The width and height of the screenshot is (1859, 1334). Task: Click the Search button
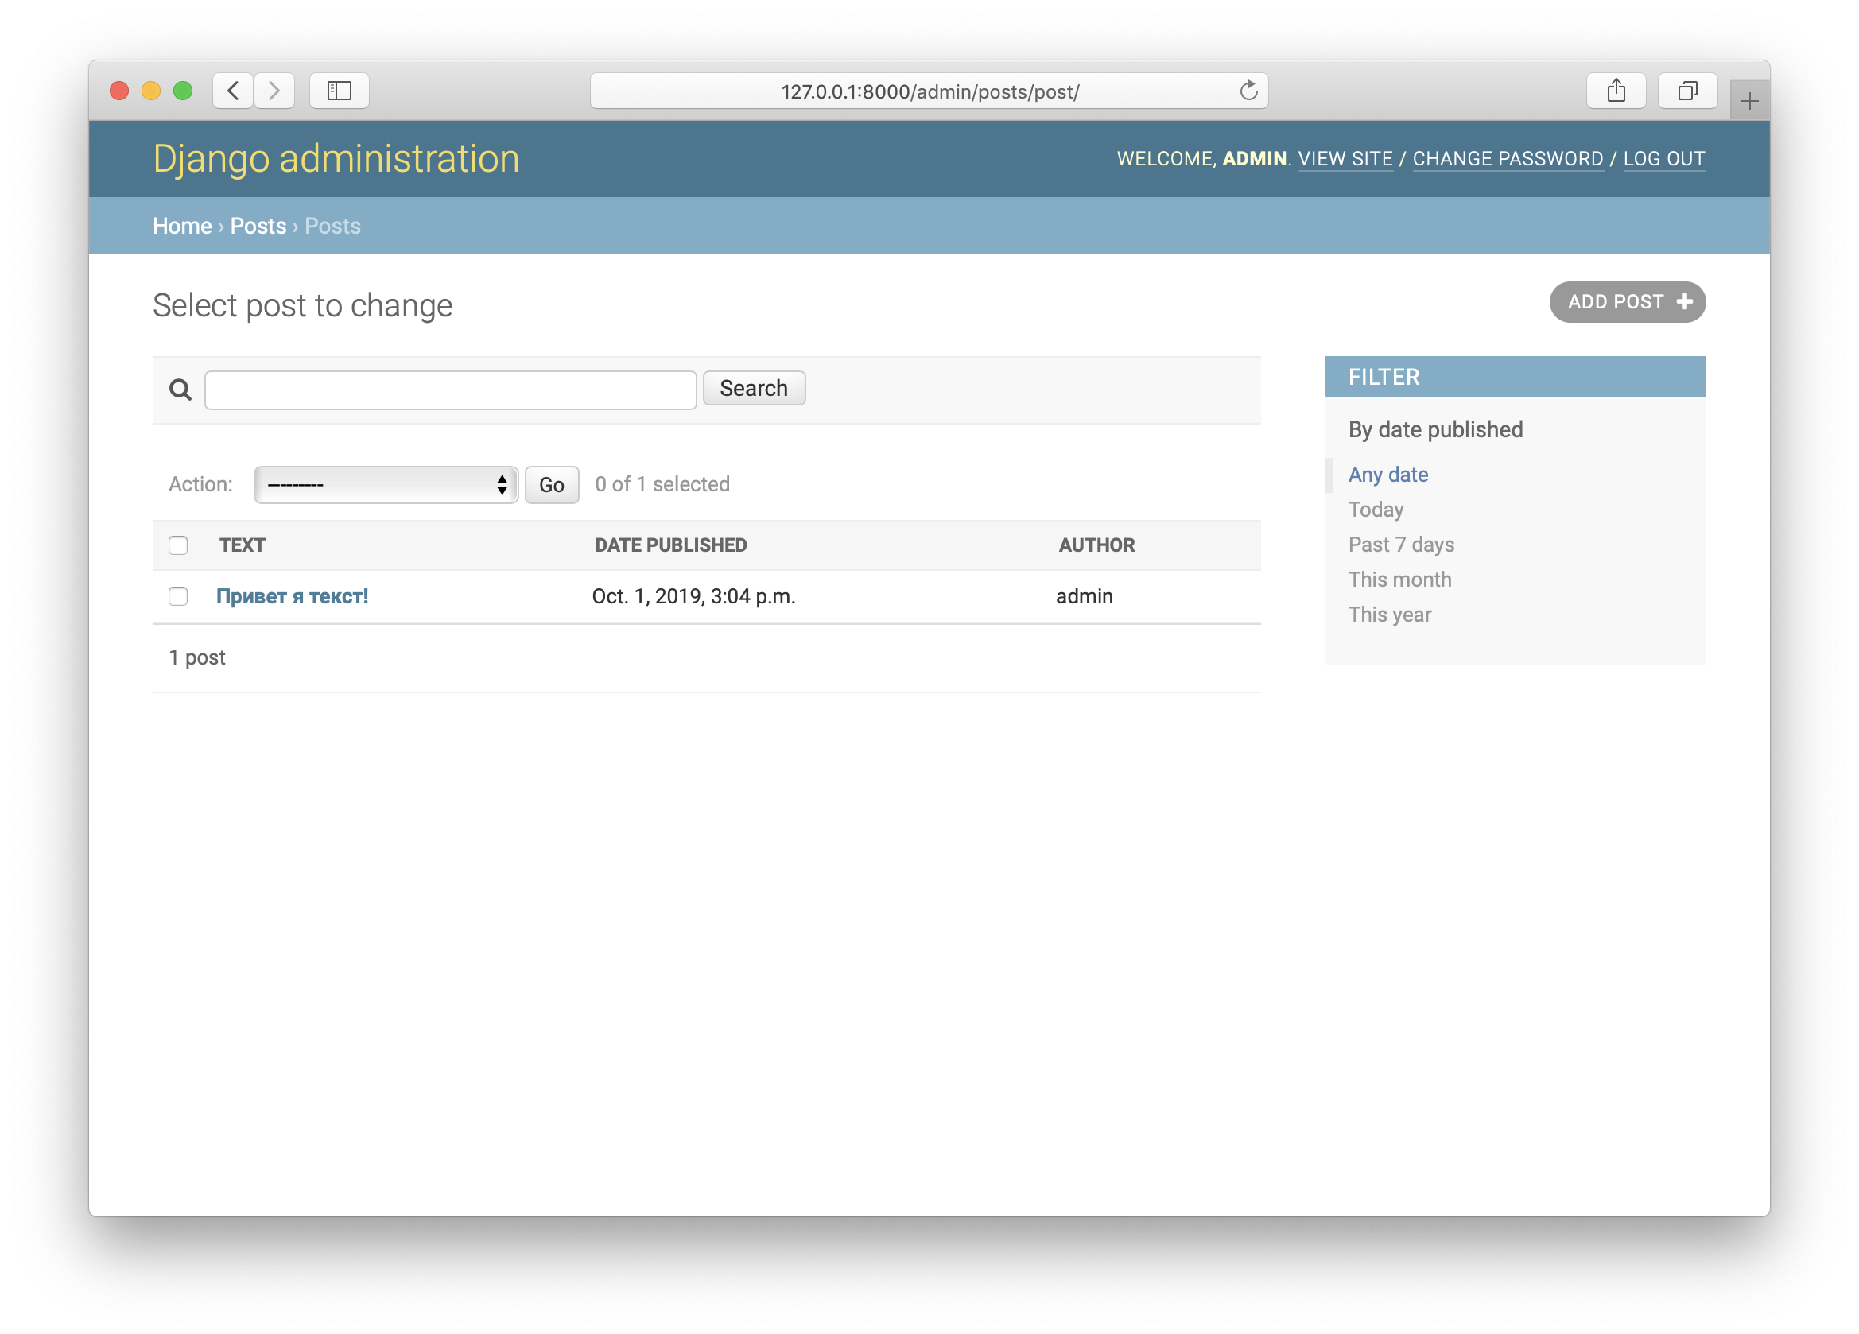pos(753,388)
